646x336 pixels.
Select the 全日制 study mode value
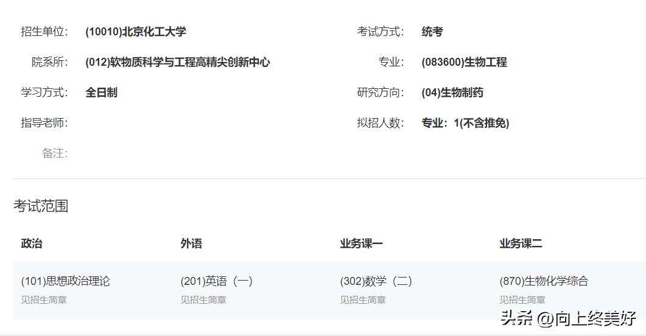pos(101,93)
